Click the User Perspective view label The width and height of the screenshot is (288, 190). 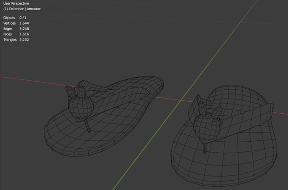point(16,3)
